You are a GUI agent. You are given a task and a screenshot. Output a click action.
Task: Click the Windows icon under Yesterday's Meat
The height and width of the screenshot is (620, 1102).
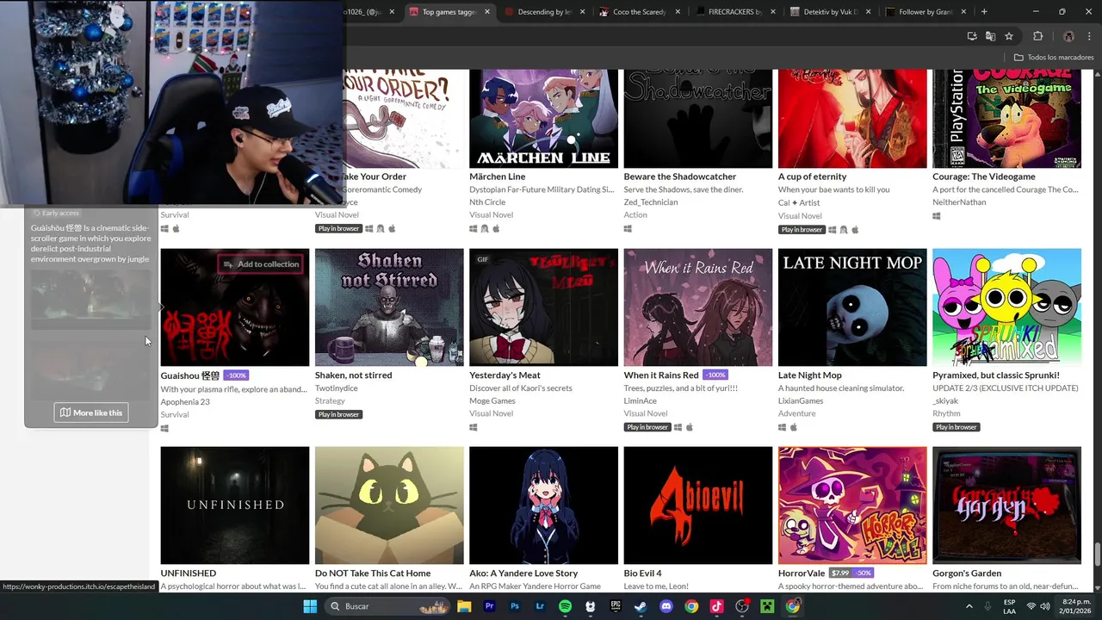[474, 427]
